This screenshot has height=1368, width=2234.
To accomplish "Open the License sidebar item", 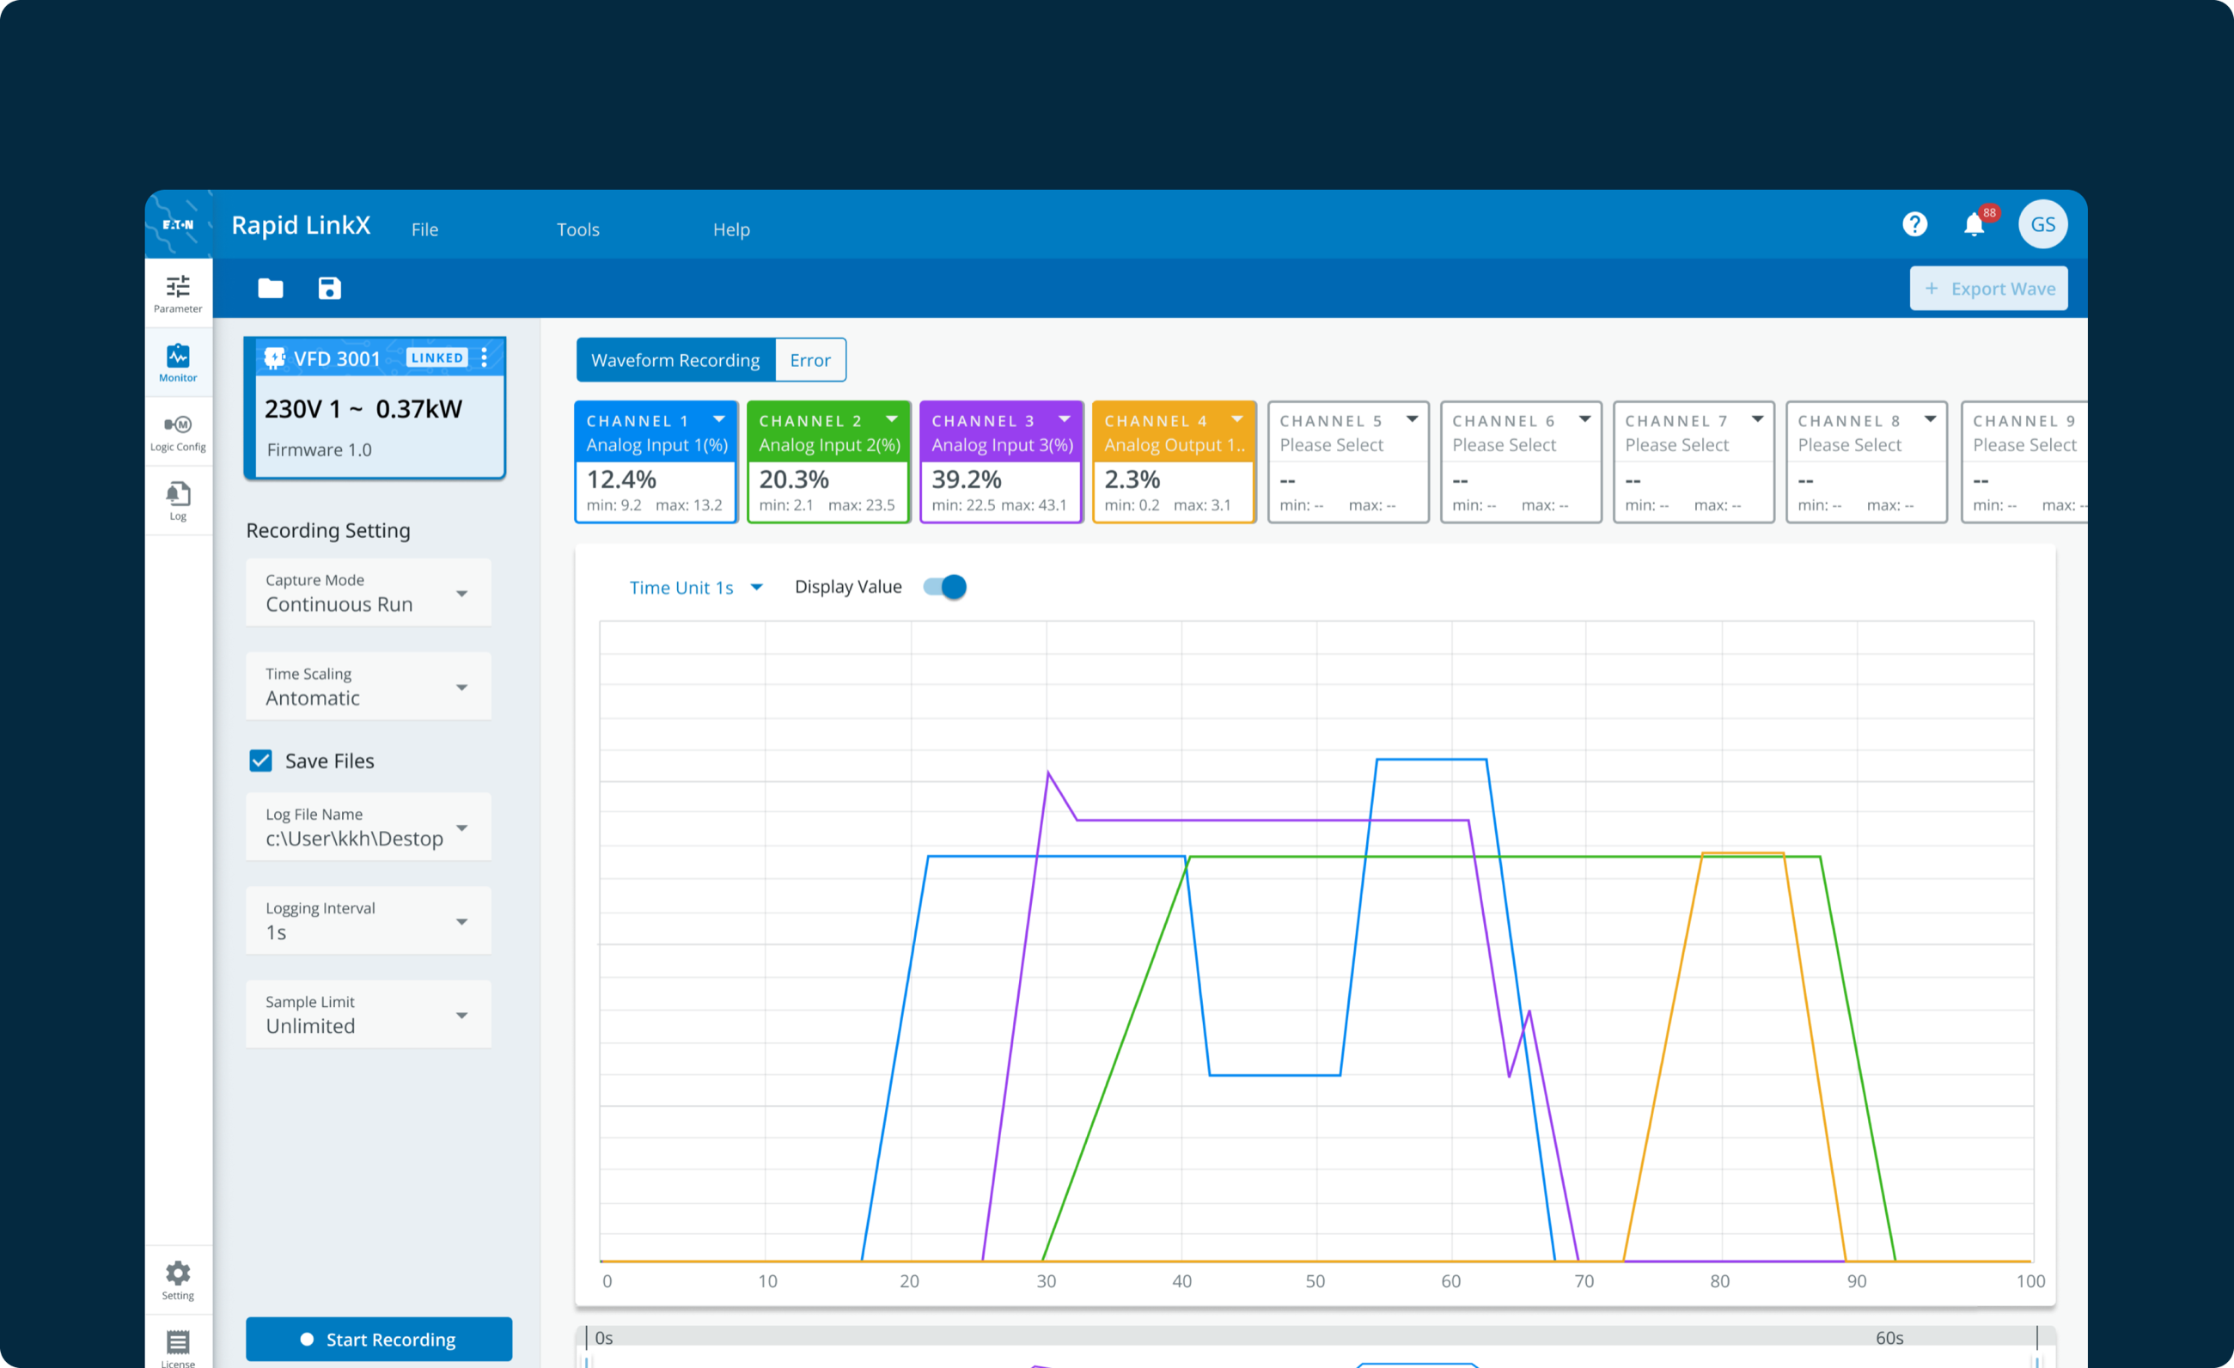I will 178,1347.
